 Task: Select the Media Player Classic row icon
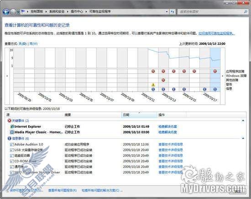12,132
